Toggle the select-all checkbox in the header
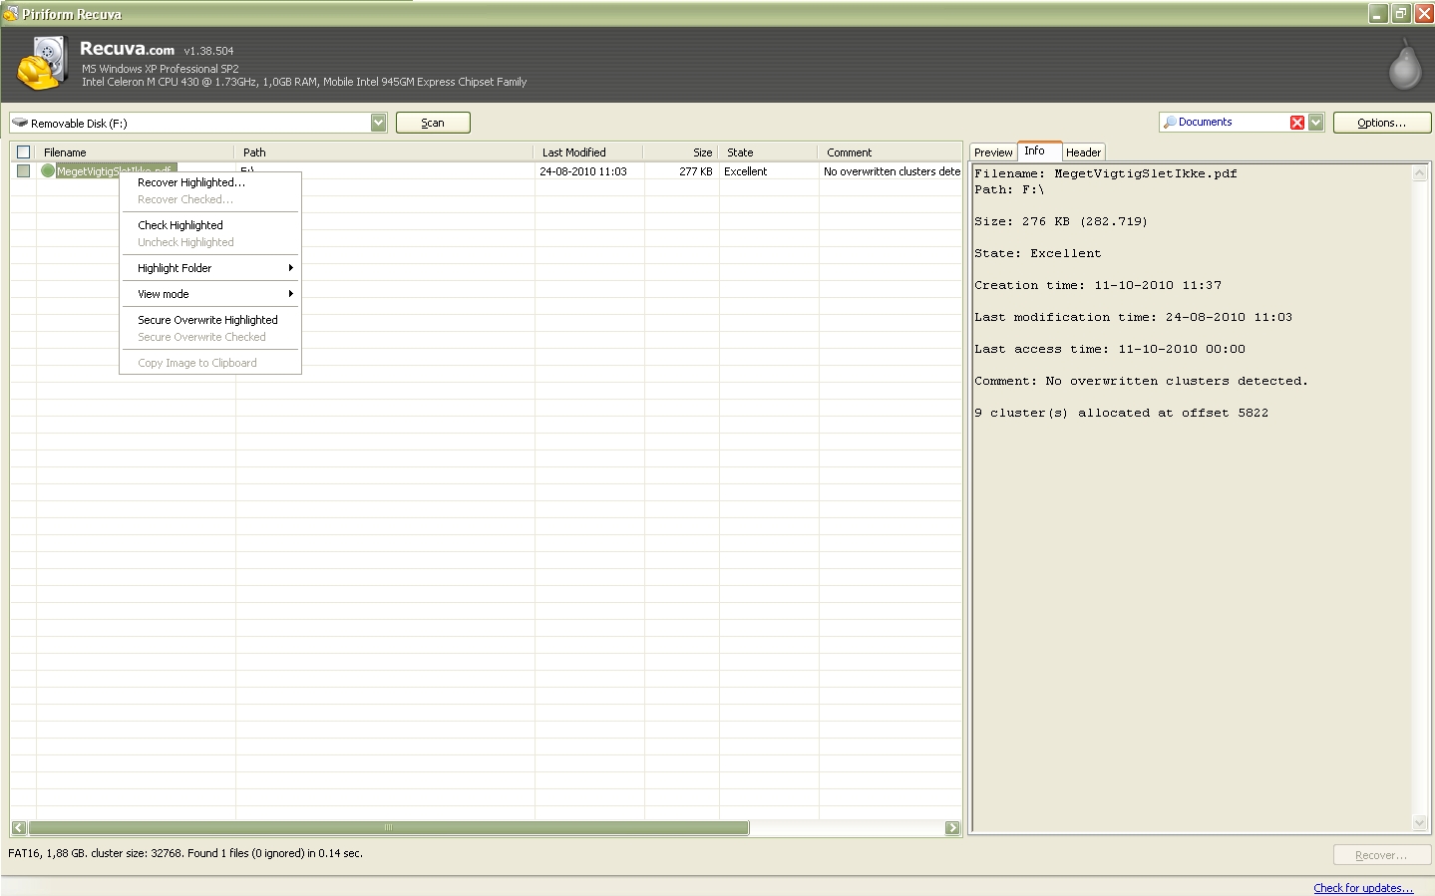The height and width of the screenshot is (896, 1435). click(x=24, y=152)
